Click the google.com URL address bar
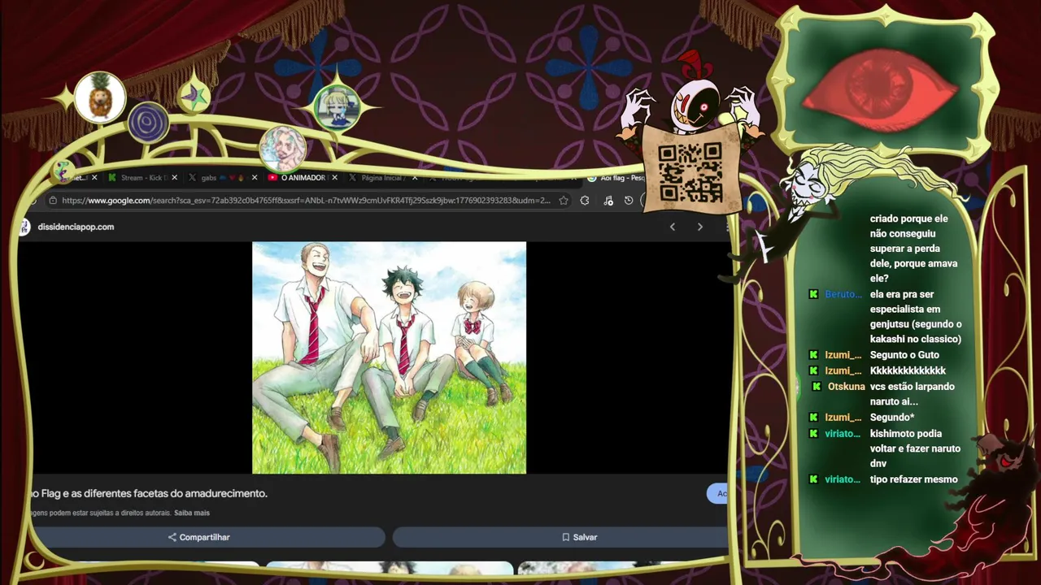This screenshot has height=585, width=1041. [x=306, y=201]
